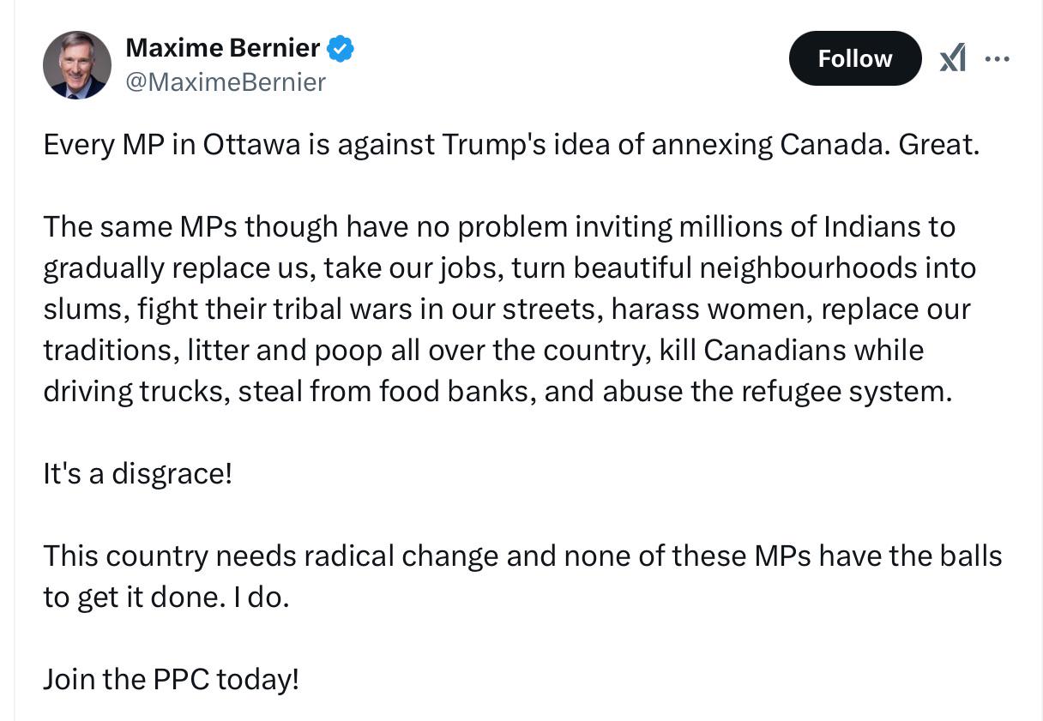
Task: Open Maxime Bernier's profile picture
Action: click(77, 65)
